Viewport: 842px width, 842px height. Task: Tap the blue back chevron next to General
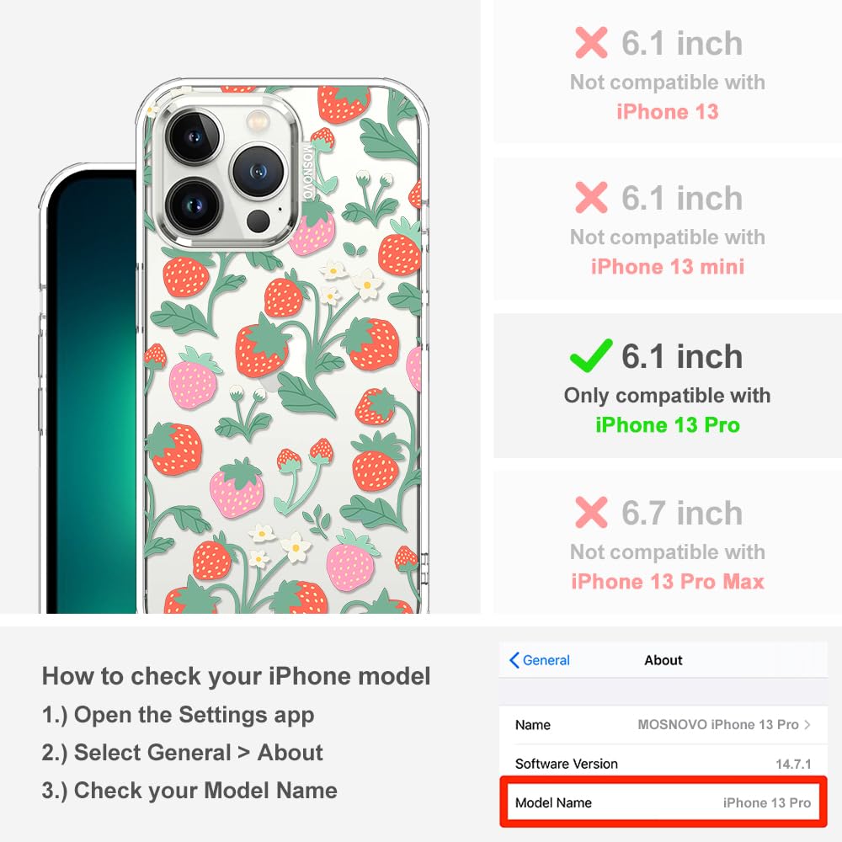[x=514, y=660]
